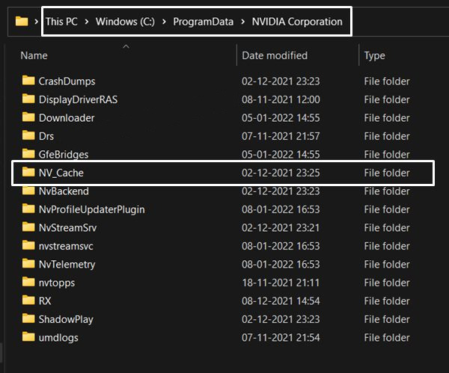Go to ProgramData in breadcrumb path

[203, 22]
